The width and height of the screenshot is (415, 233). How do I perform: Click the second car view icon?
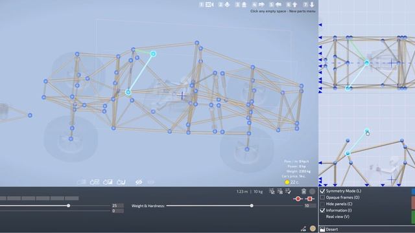tap(95, 182)
